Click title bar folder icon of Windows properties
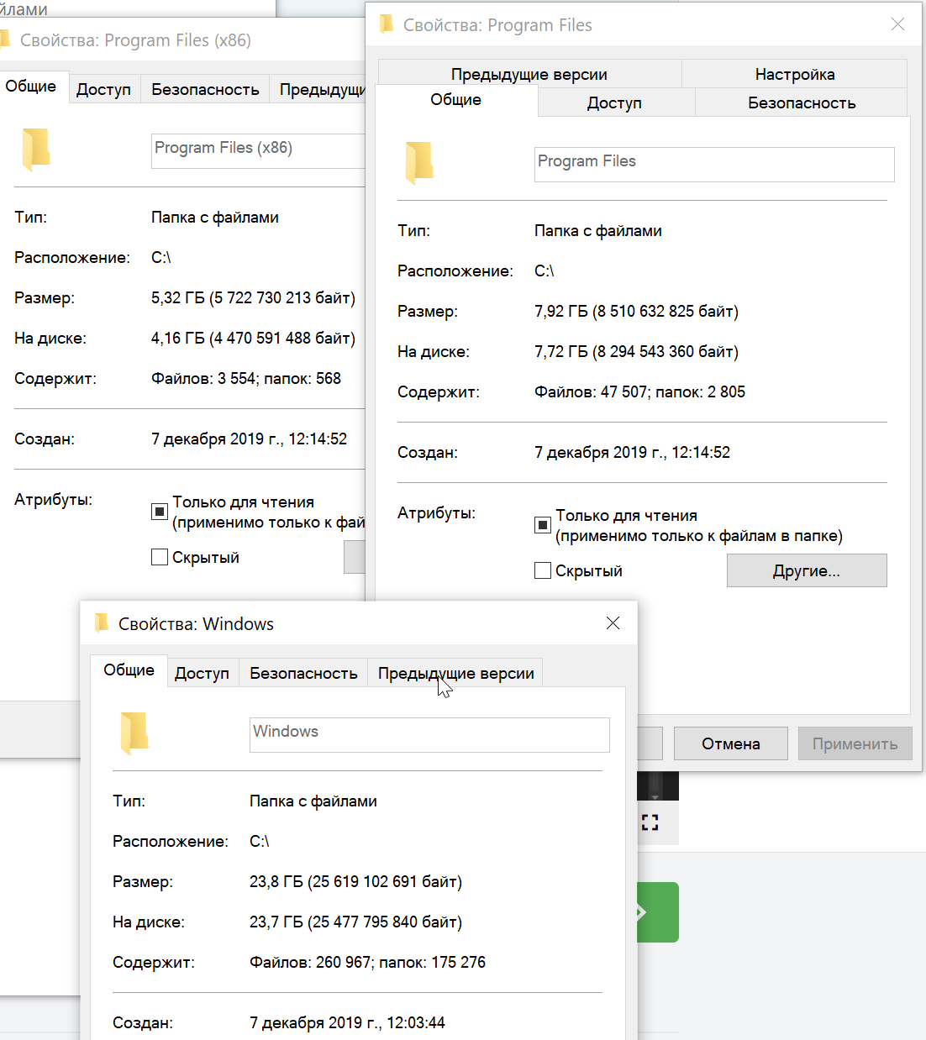The width and height of the screenshot is (926, 1040). (102, 622)
